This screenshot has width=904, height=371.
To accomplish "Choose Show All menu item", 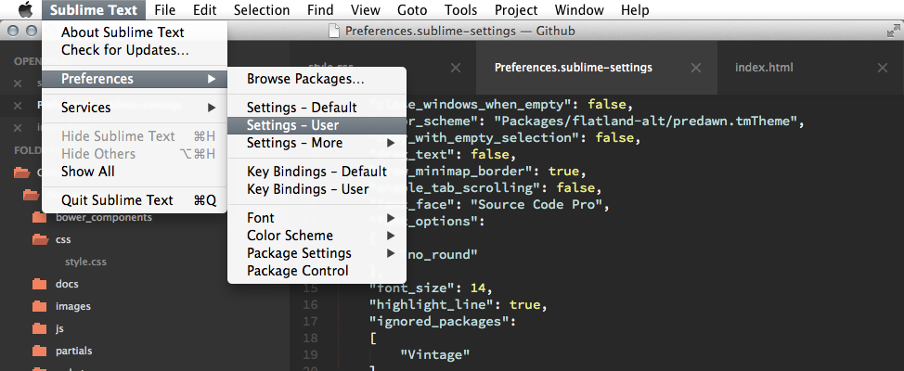I will 135,172.
